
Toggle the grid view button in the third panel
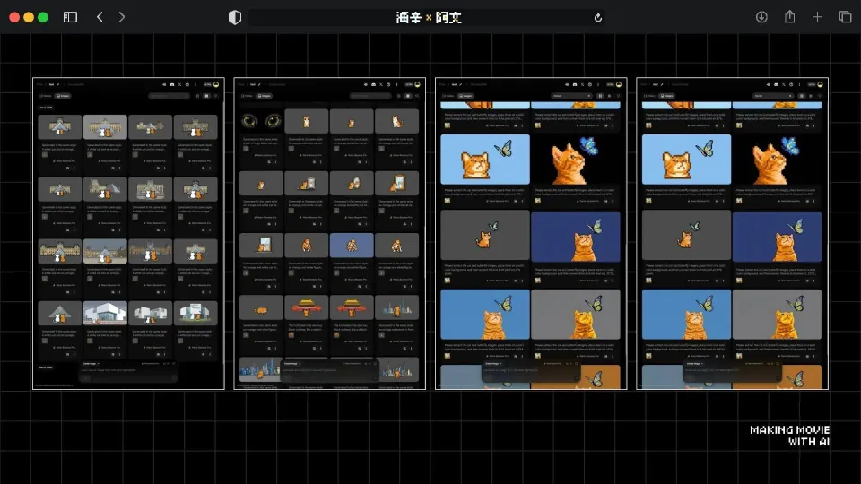point(600,95)
